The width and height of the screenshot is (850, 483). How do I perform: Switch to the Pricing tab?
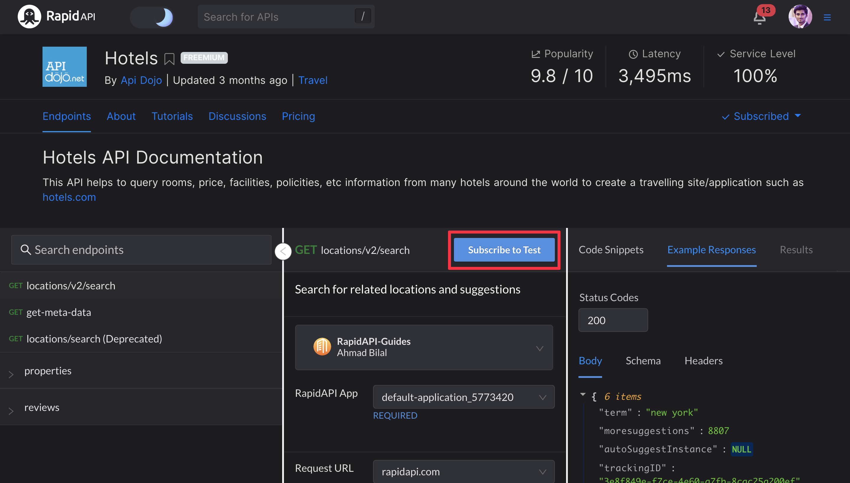click(x=298, y=116)
